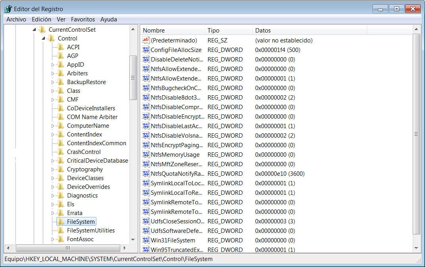Click the NtfsMemoryUsage DWORD icon
Screen dimensions: 425x267
pos(146,155)
